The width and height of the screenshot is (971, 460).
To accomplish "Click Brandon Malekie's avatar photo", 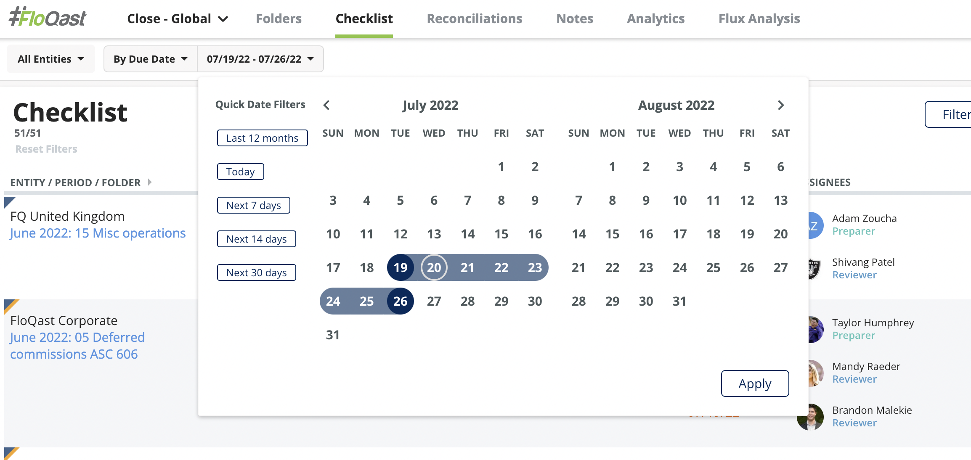I will [x=810, y=417].
